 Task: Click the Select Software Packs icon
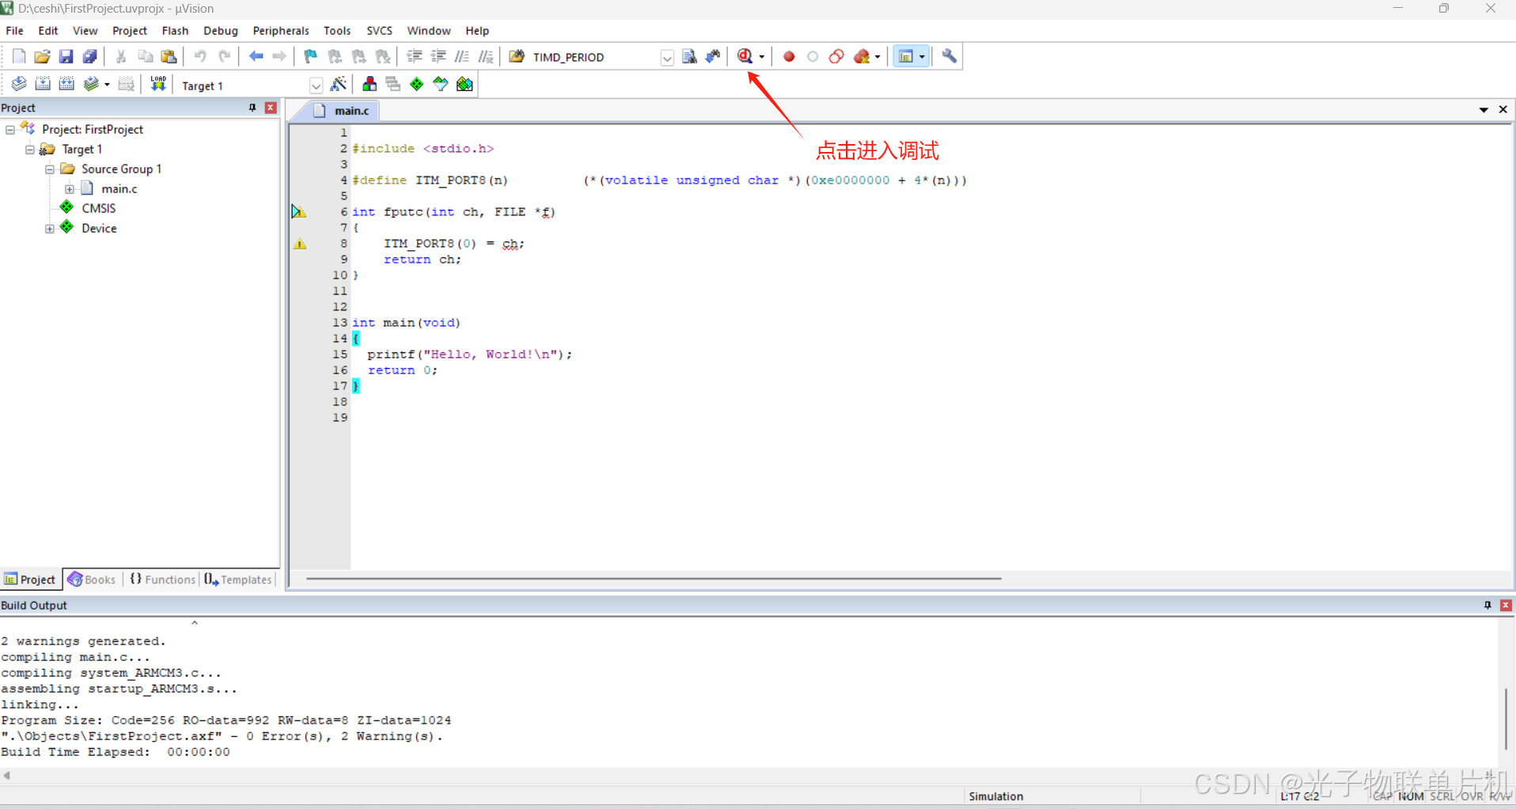441,84
